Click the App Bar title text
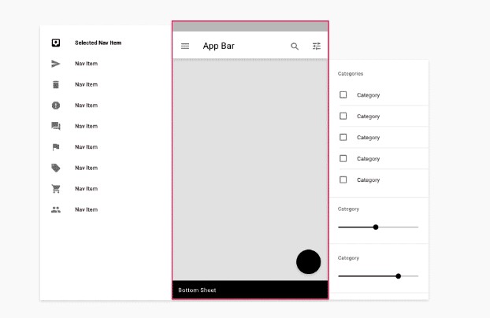 pos(219,46)
